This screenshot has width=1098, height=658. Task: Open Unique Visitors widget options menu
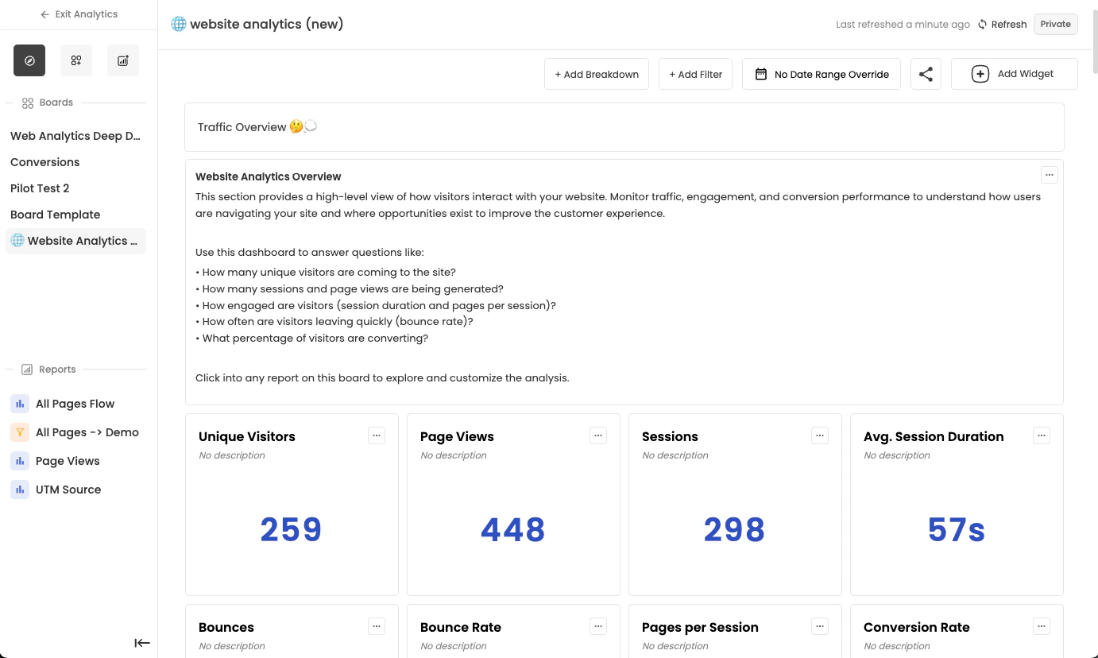pos(377,435)
